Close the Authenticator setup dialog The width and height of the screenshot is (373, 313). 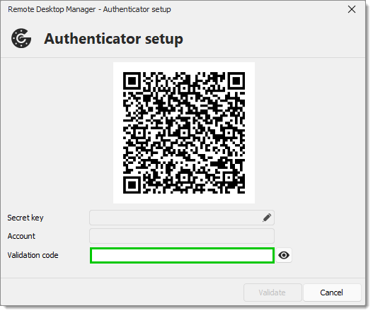point(352,9)
